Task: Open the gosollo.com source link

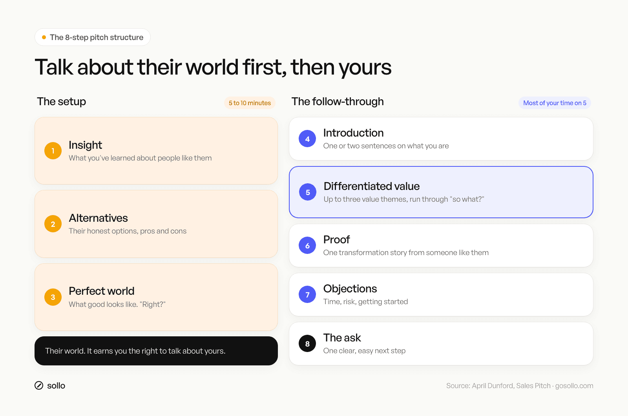Action: click(574, 386)
